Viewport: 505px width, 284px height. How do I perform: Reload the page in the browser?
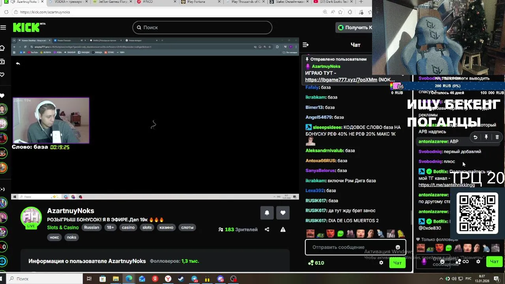click(6, 12)
